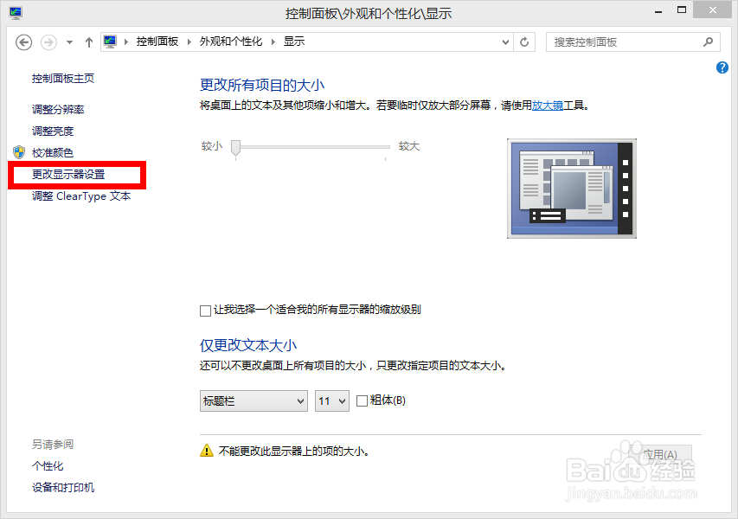Screen dimensions: 738x519
Task: Click inside the 搜索控制面板 search box
Action: tap(623, 42)
